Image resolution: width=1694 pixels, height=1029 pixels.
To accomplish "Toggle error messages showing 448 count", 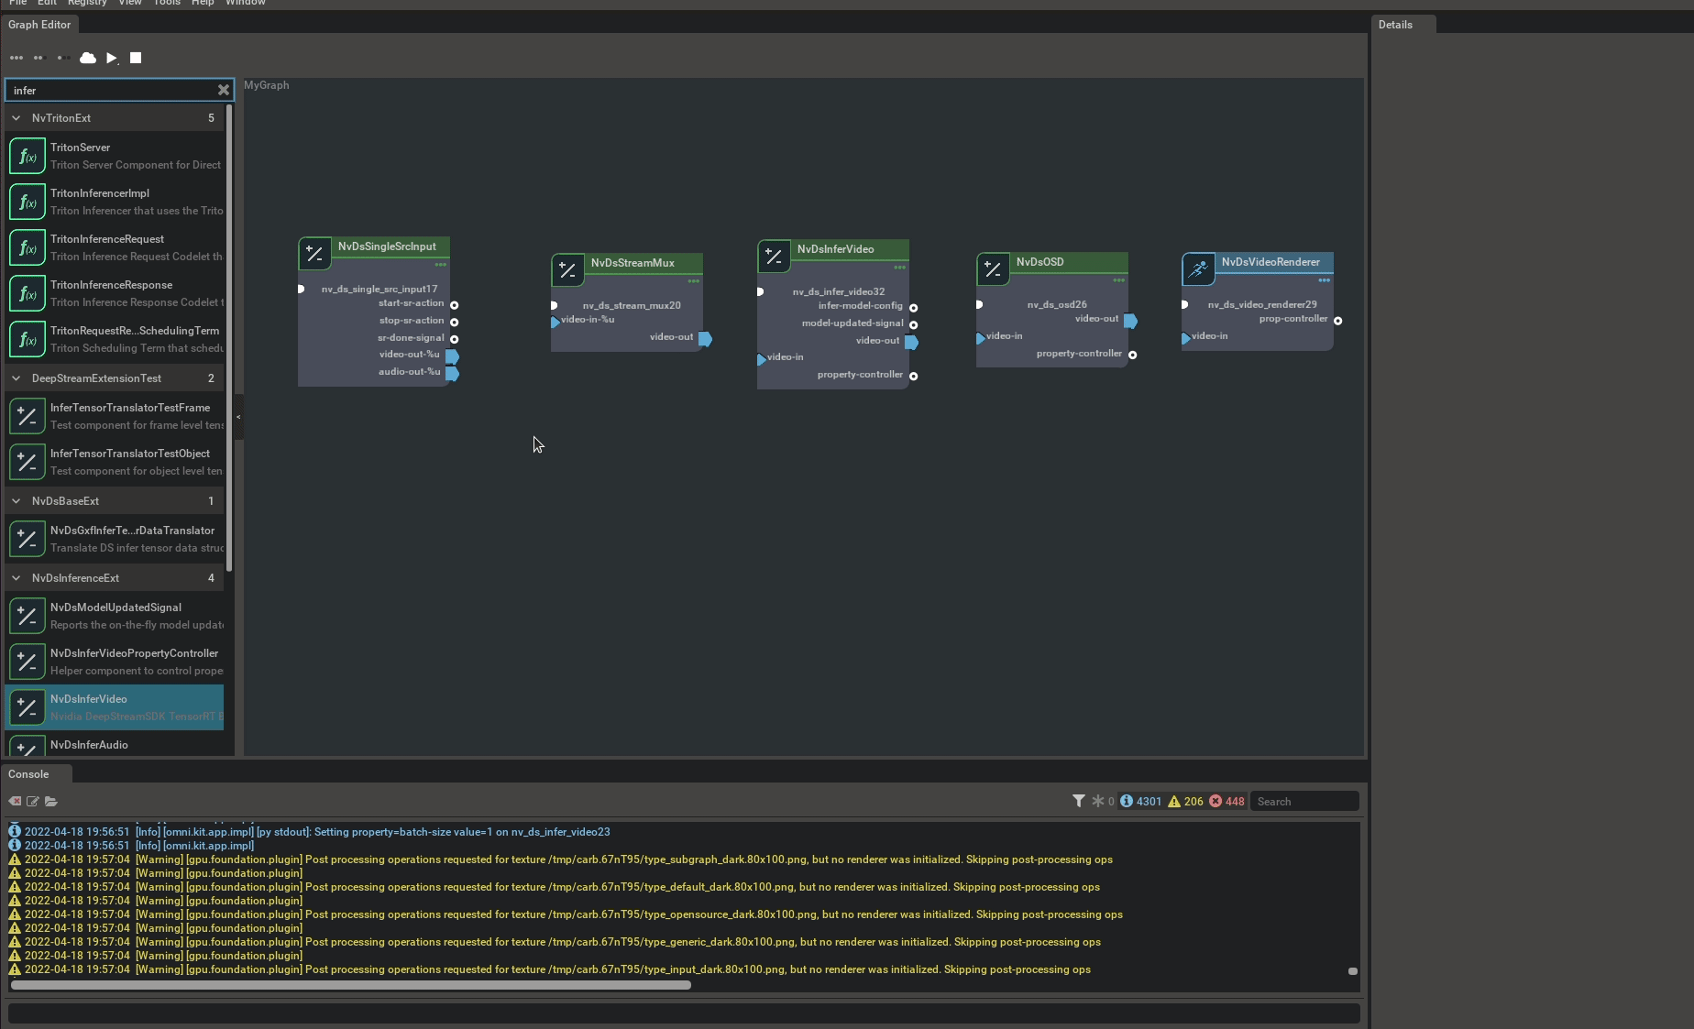I will [x=1228, y=801].
